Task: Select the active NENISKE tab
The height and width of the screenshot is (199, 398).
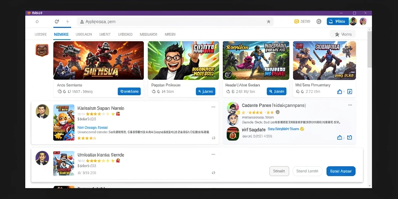Action: [61, 34]
